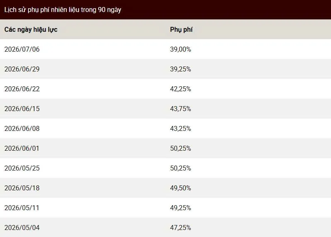
Task: Select the 2026/05/18 date row
Action: pos(166,188)
